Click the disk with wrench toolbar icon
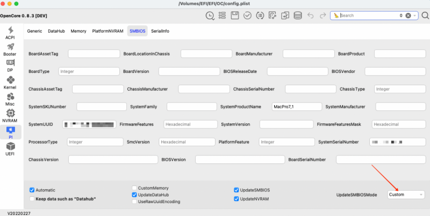This screenshot has height=216, width=430. tap(273, 16)
